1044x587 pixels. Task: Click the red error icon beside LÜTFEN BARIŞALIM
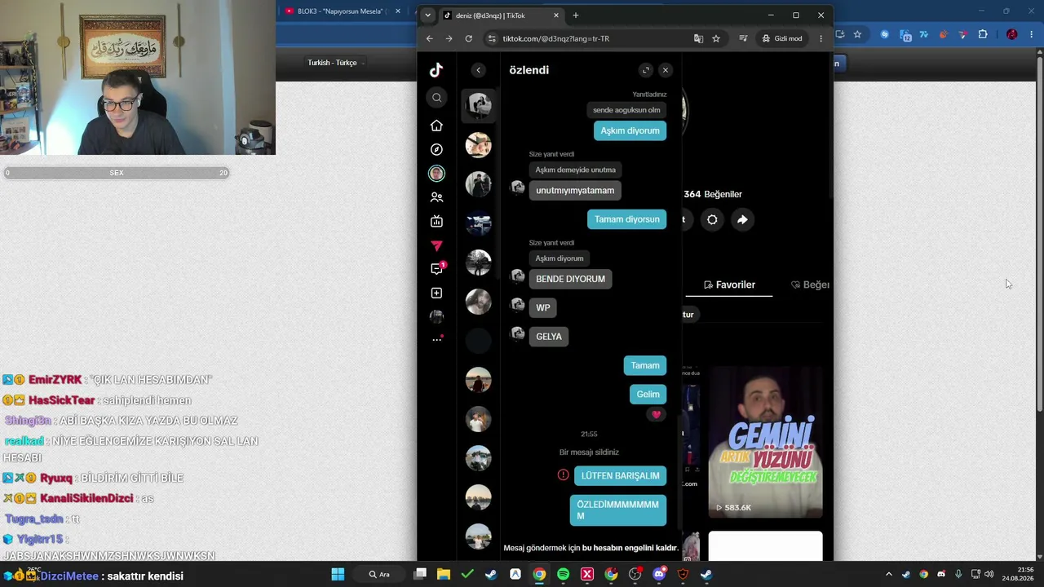click(563, 475)
